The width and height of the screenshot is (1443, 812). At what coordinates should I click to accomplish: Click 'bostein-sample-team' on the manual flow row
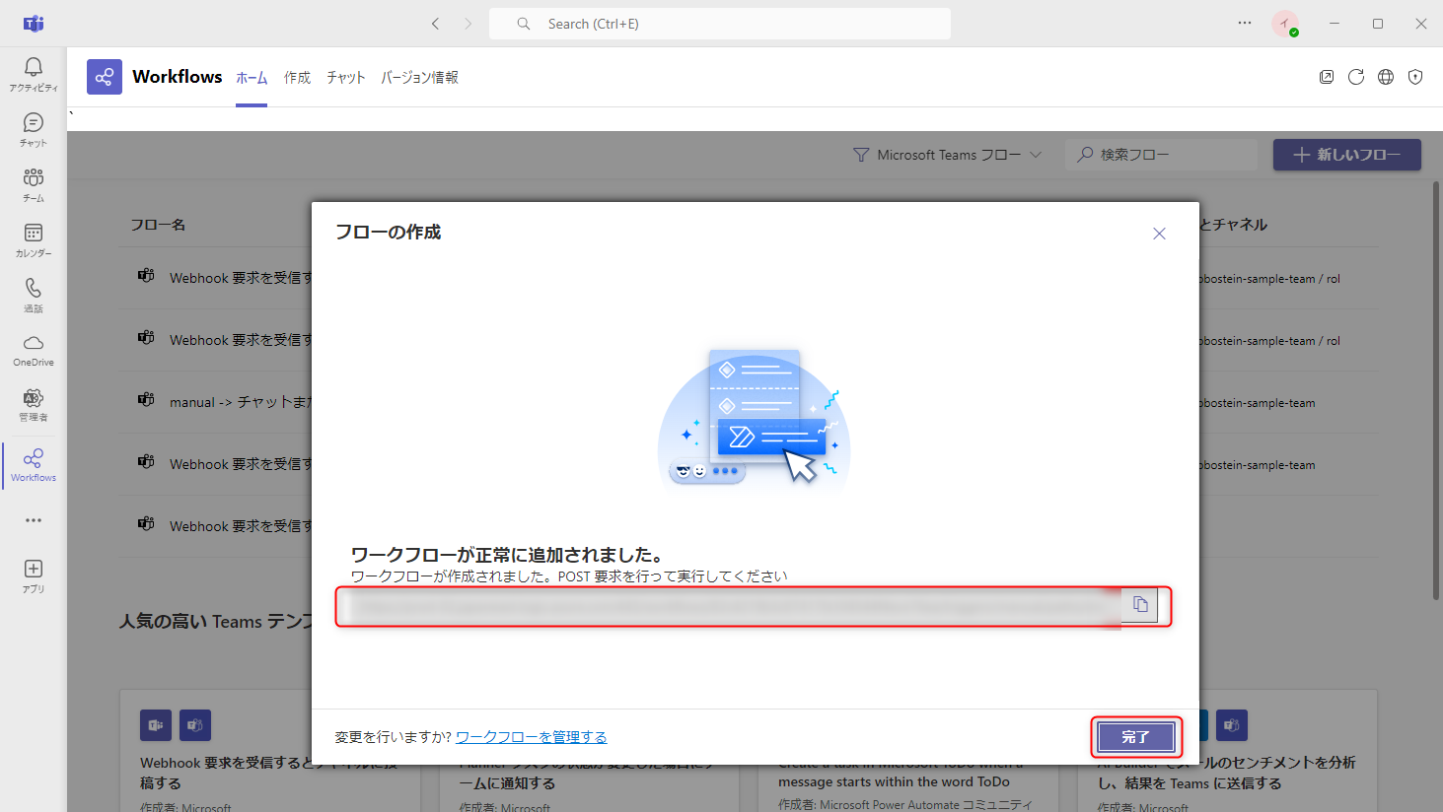pos(1258,403)
